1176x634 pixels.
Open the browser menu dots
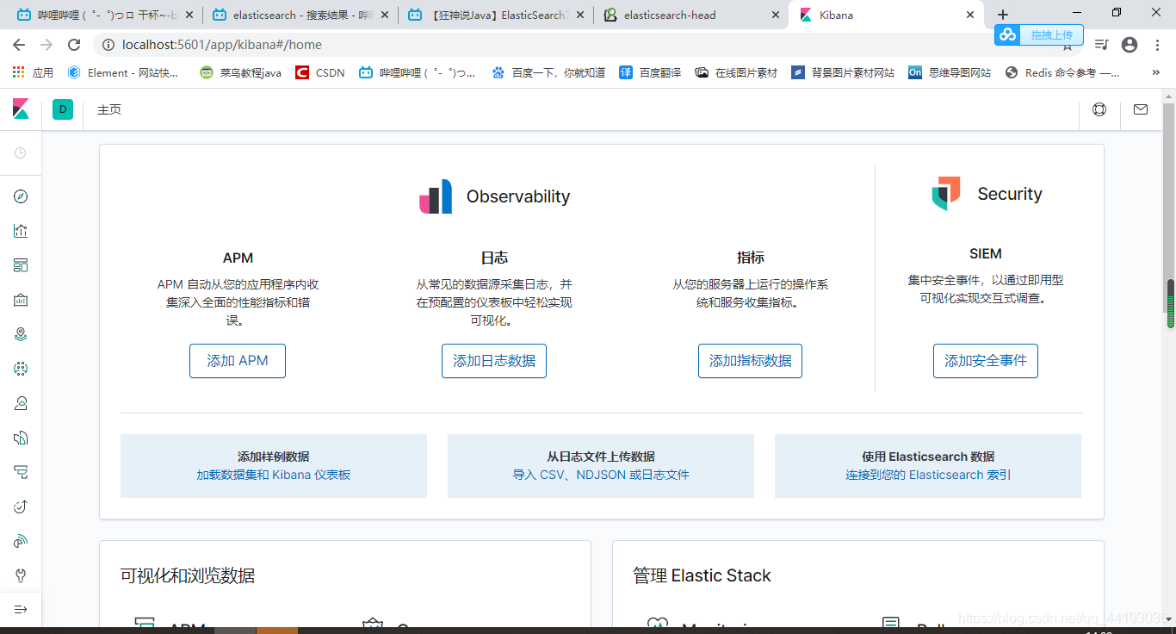pyautogui.click(x=1157, y=45)
